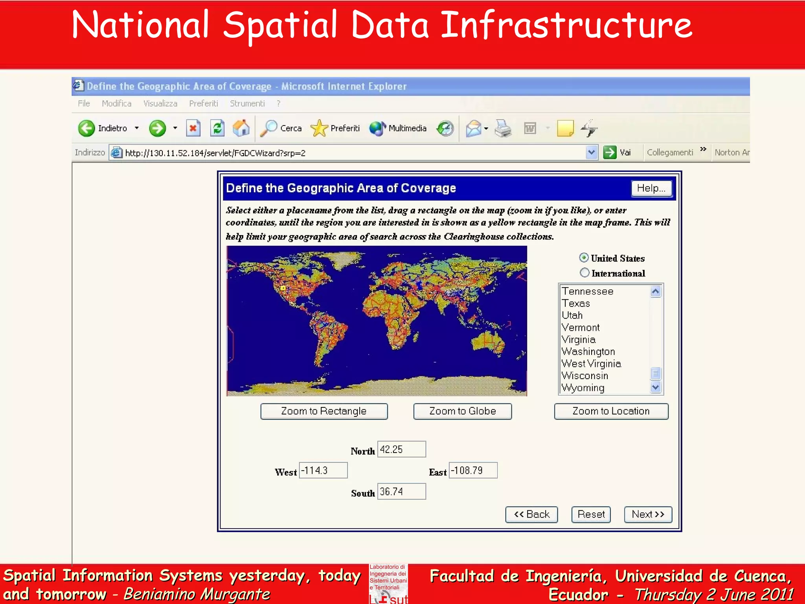This screenshot has height=604, width=805.
Task: Open the forward button dropdown arrow
Action: pos(175,128)
